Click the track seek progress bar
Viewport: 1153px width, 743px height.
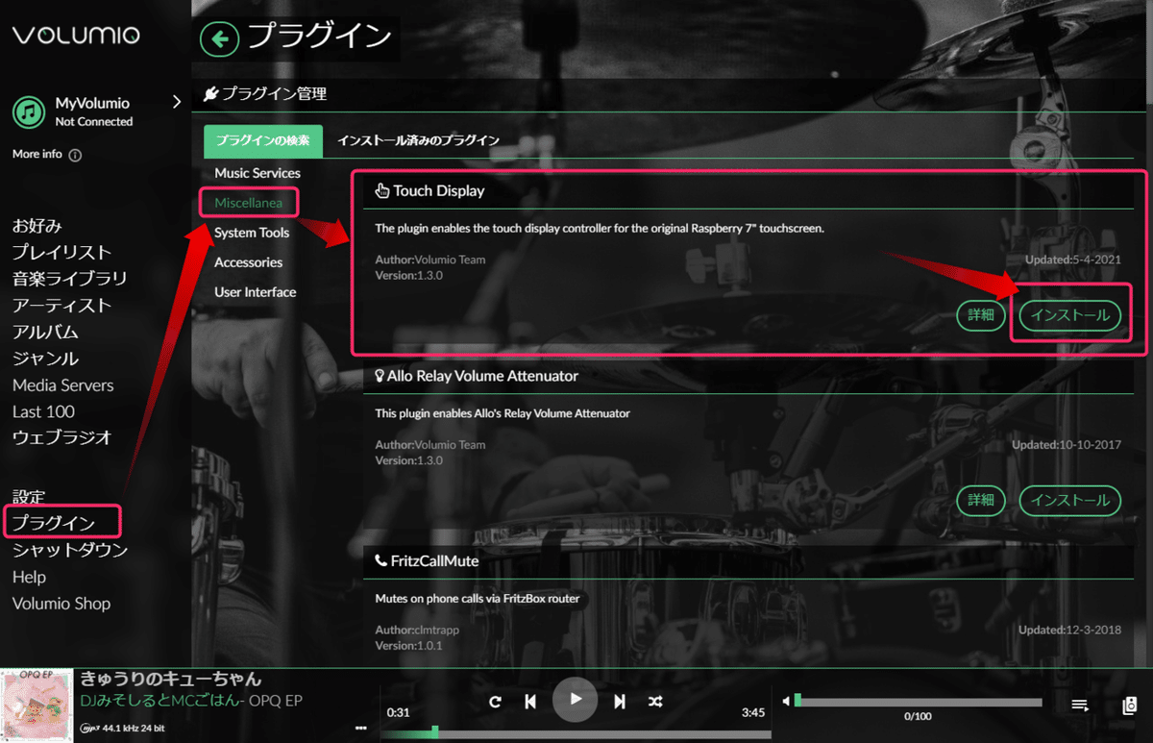(x=575, y=734)
